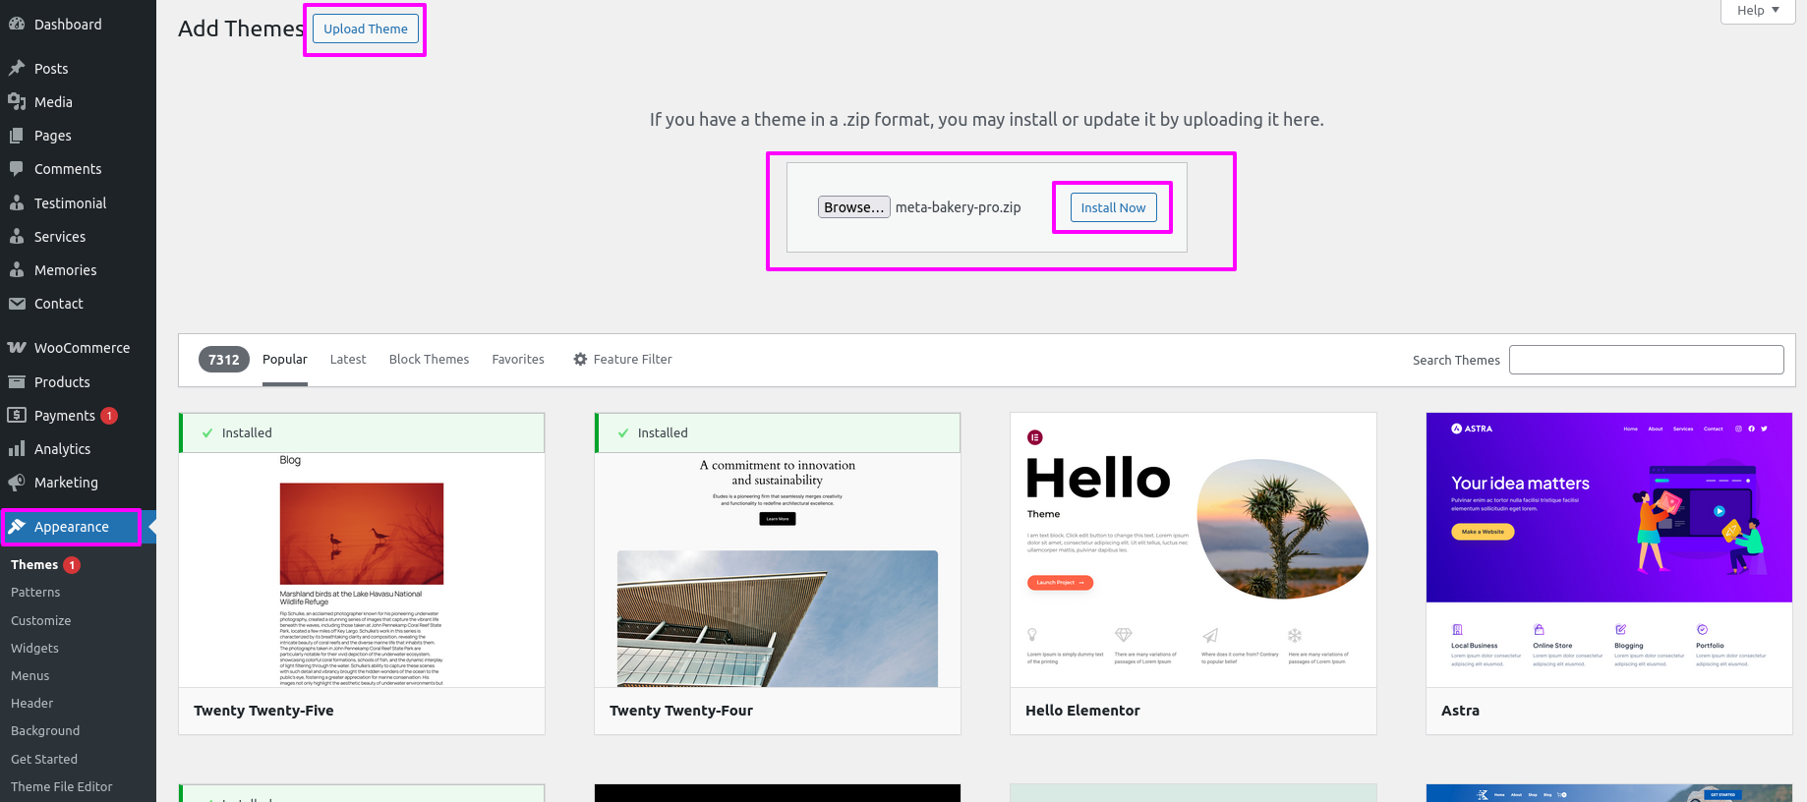
Task: Click the Media icon in sidebar
Action: tap(17, 102)
